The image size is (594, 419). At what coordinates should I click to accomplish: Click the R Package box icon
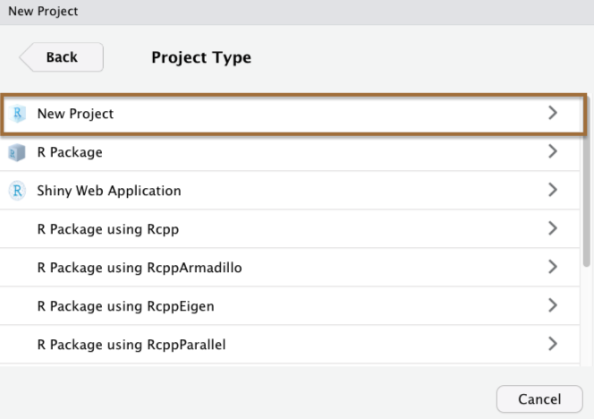point(17,152)
